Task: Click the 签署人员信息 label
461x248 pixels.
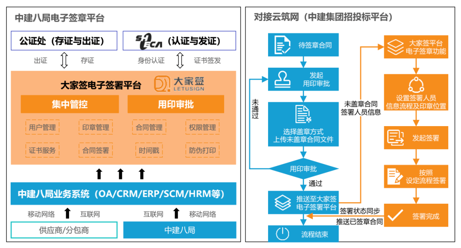Action: pyautogui.click(x=361, y=112)
